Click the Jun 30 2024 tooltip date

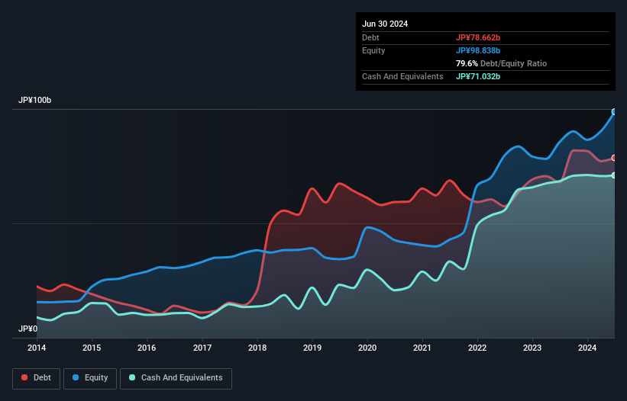pos(385,24)
